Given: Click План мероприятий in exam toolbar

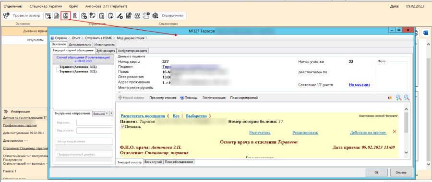Looking at the screenshot, I should (244, 98).
